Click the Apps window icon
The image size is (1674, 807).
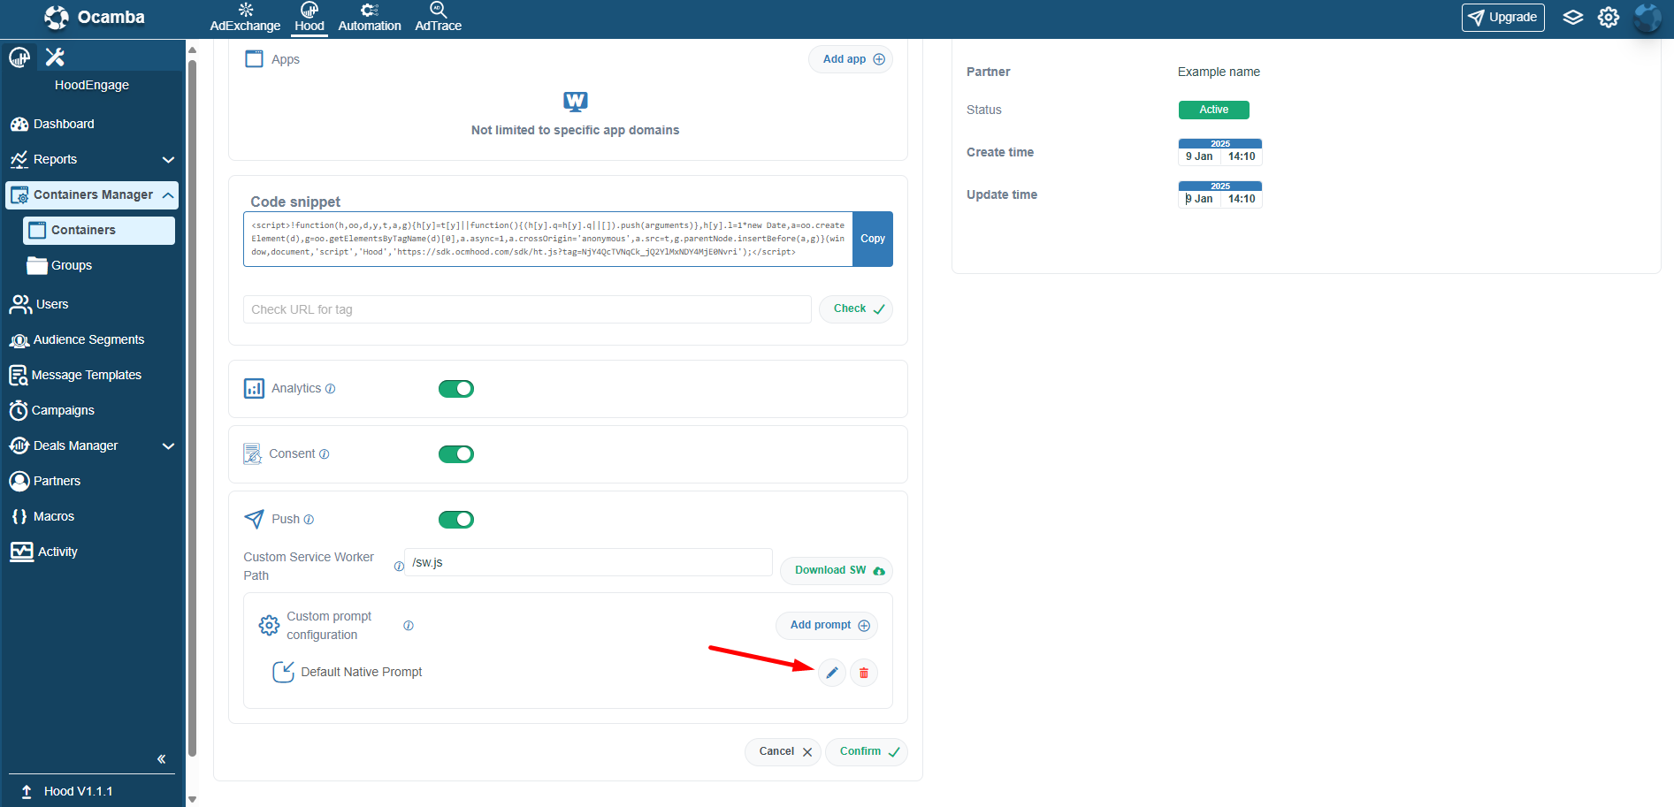254,59
